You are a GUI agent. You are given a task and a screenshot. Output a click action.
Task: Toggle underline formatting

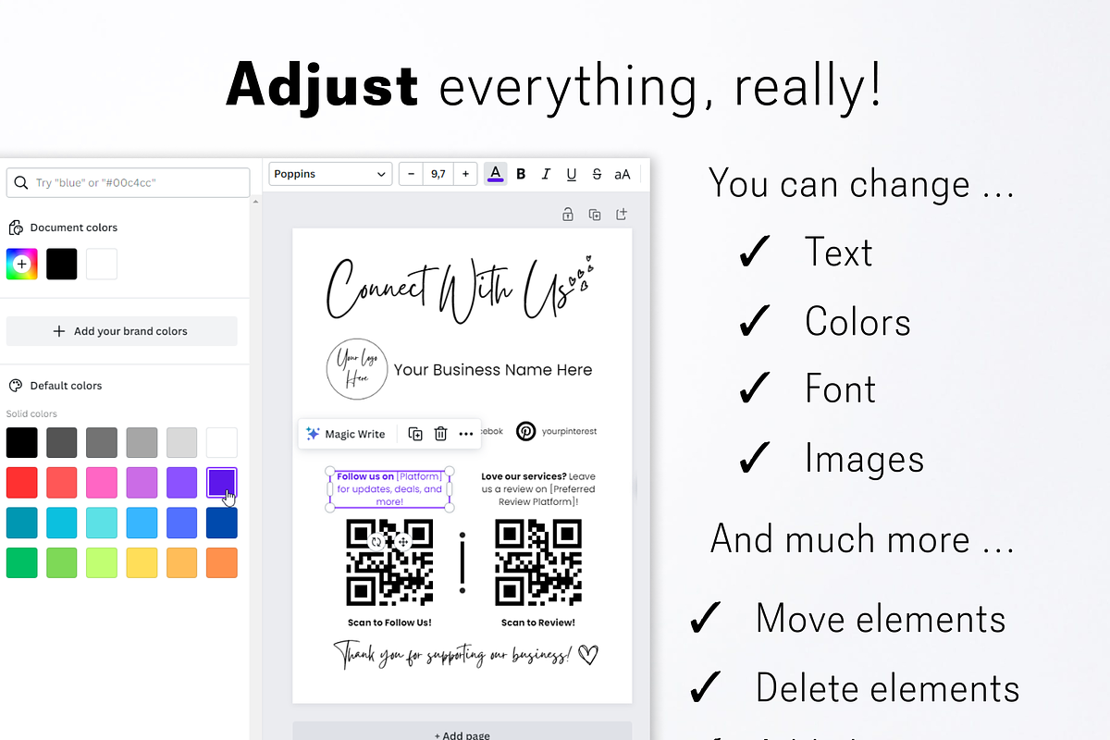571,174
